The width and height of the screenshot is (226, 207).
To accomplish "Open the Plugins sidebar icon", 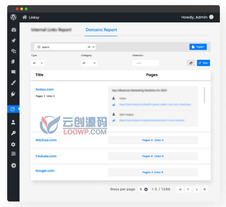I will click(14, 94).
